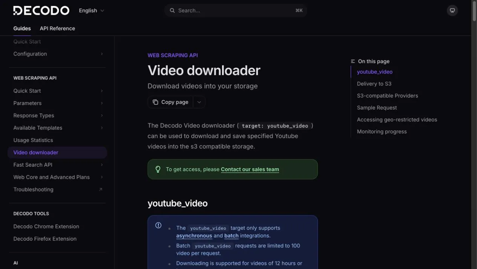Image resolution: width=477 pixels, height=269 pixels.
Task: Click the external link arrow beside Troubleshooting
Action: point(101,189)
